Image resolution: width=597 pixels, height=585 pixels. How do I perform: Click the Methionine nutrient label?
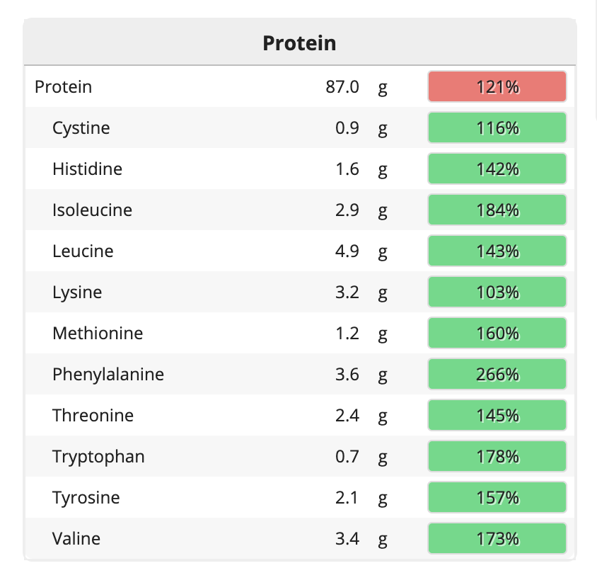click(x=98, y=333)
